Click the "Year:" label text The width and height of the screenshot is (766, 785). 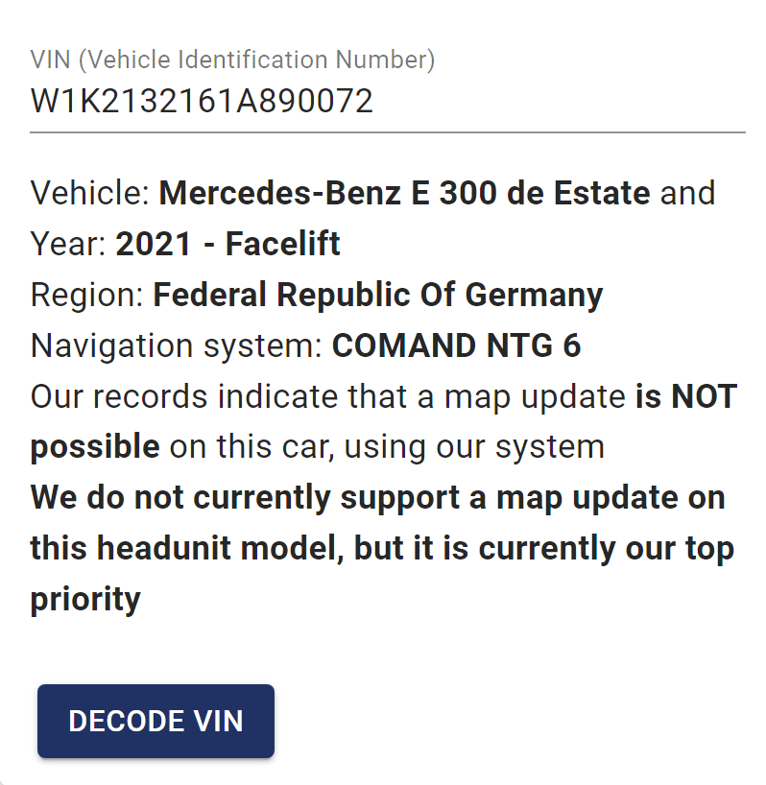(x=69, y=244)
